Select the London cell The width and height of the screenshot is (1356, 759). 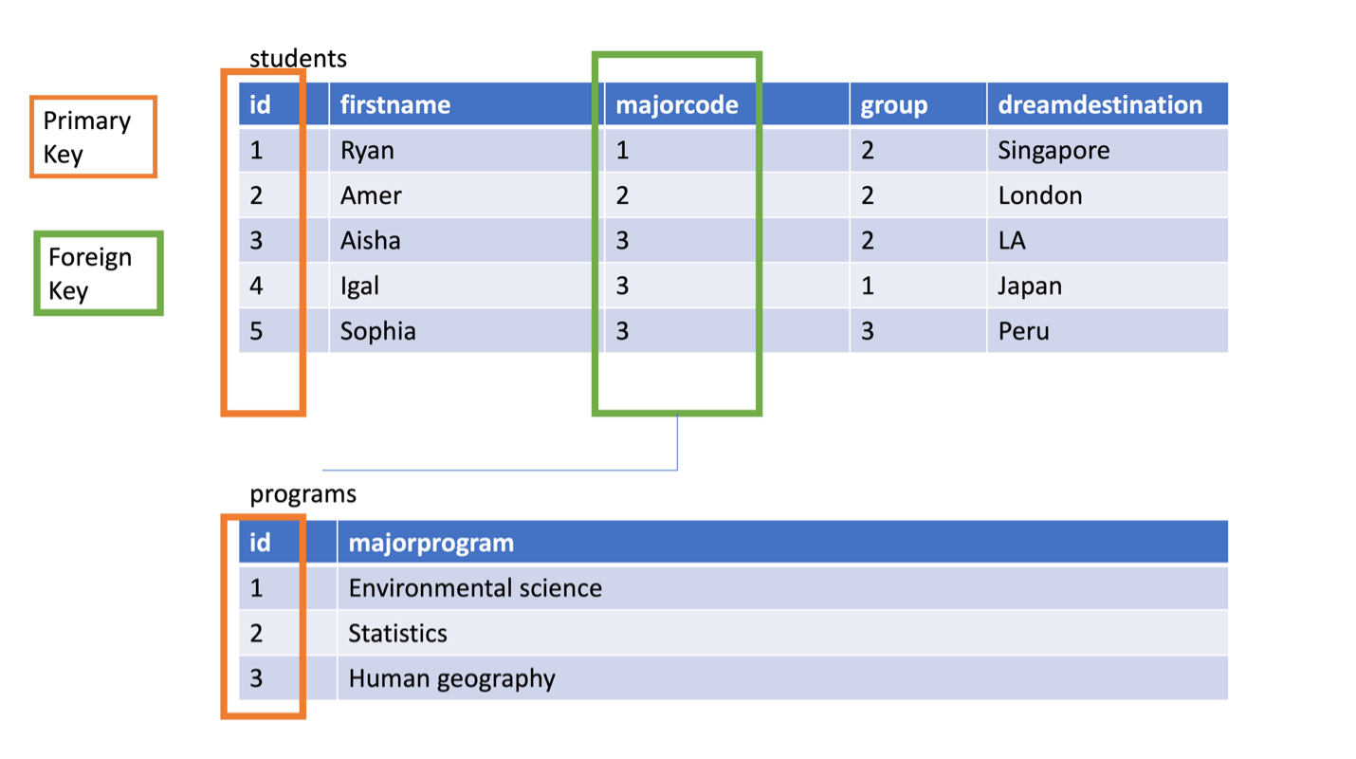pos(1108,195)
